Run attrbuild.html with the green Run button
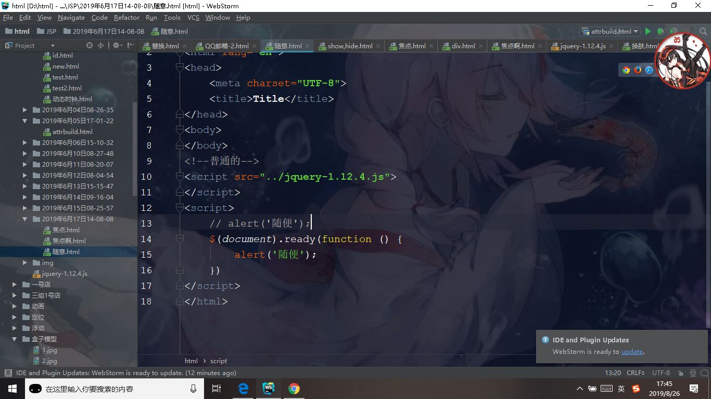Screen dimensions: 711x399 (x=648, y=32)
